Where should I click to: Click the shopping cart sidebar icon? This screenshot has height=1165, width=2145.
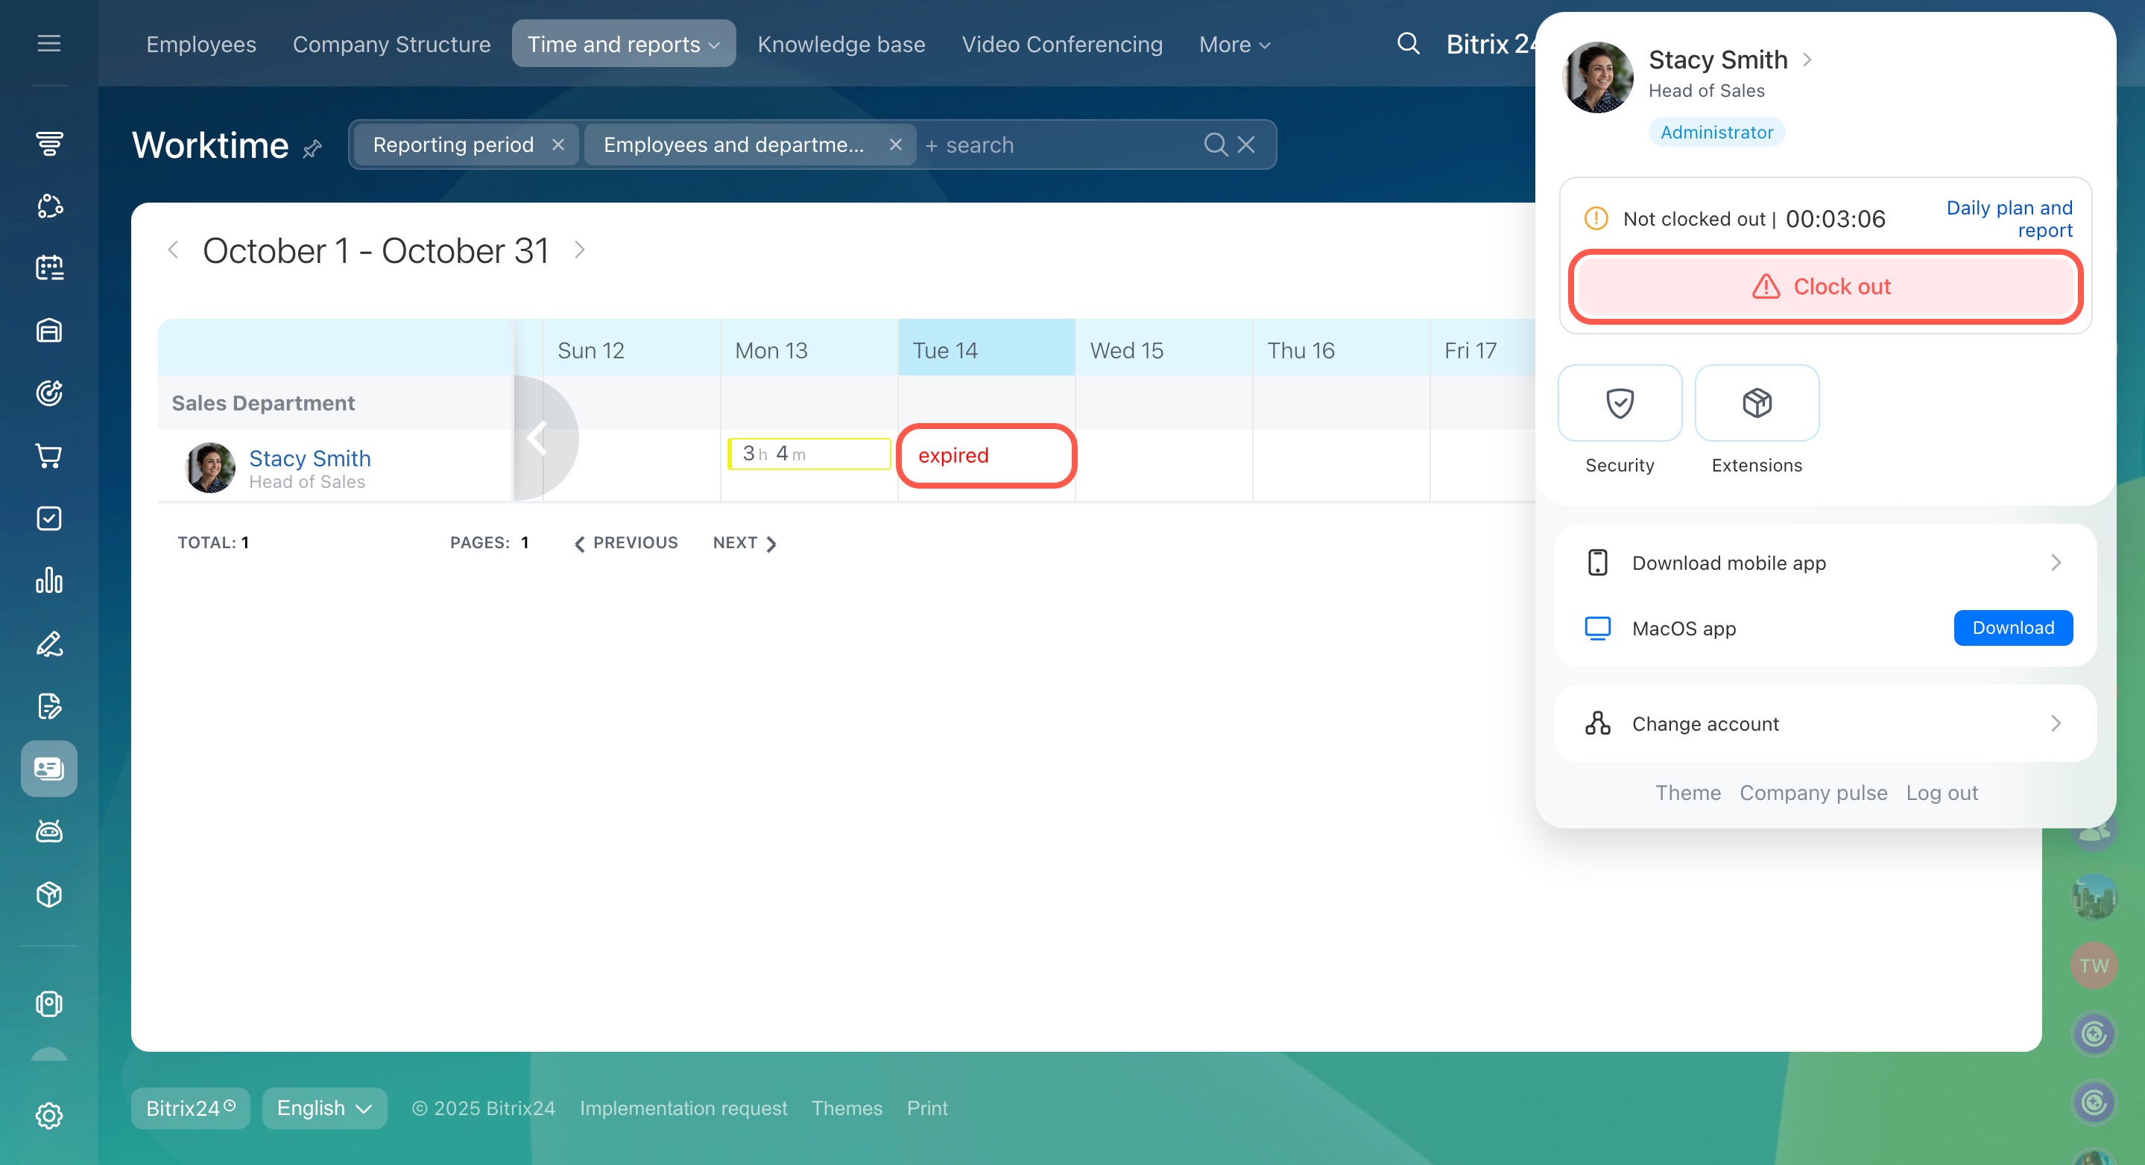pos(49,456)
